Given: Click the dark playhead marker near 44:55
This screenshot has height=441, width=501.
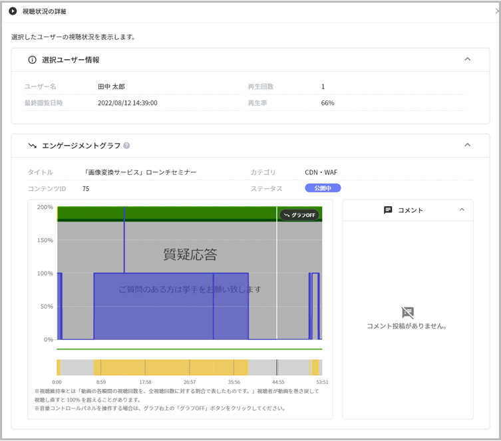Looking at the screenshot, I should (x=277, y=367).
